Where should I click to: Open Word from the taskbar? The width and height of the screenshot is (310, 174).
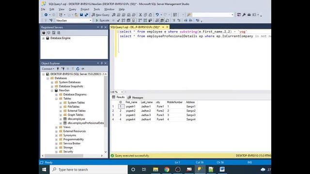pyautogui.click(x=222, y=170)
